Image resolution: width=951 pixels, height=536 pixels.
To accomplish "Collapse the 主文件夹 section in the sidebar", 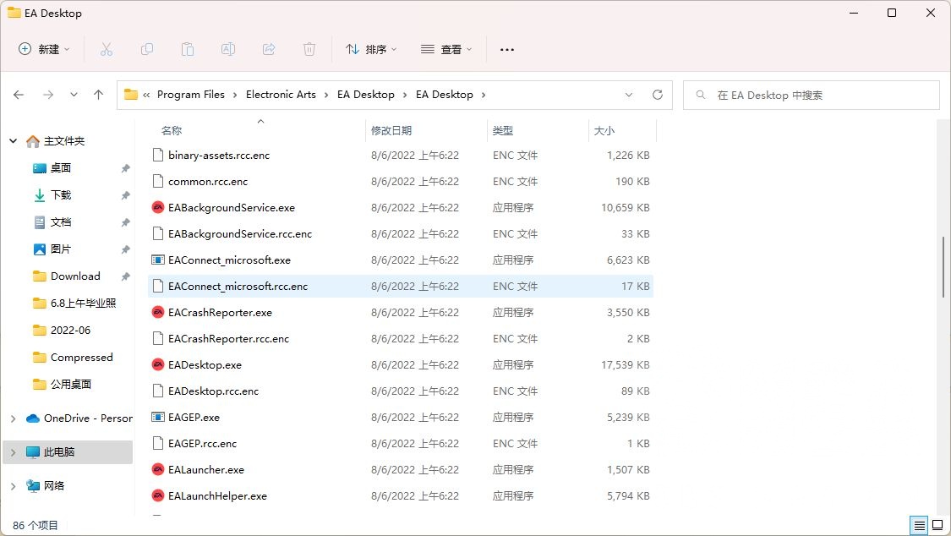I will tap(12, 140).
